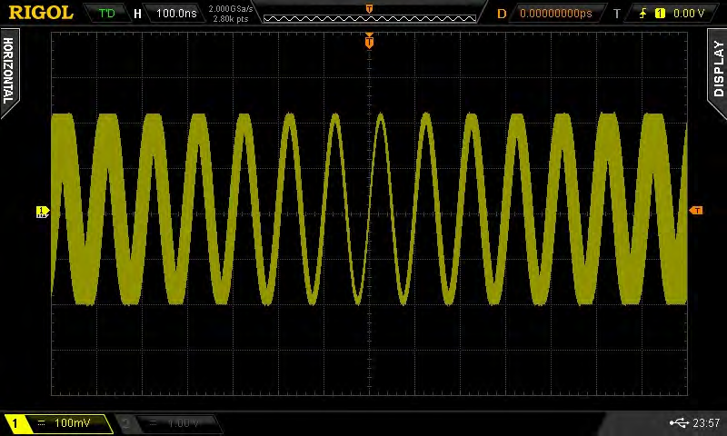Click the T'D trigger status indicator
The width and height of the screenshot is (727, 436).
click(106, 13)
